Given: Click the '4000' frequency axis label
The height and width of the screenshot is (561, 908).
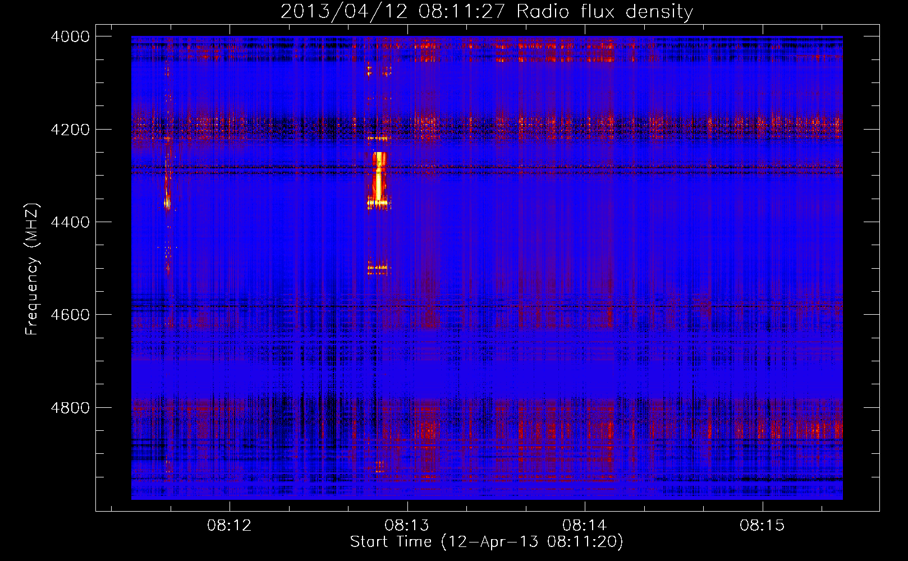Looking at the screenshot, I should pos(70,36).
